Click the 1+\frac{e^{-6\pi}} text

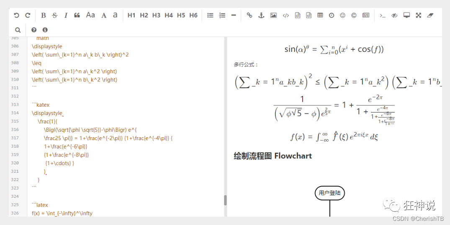(65, 146)
